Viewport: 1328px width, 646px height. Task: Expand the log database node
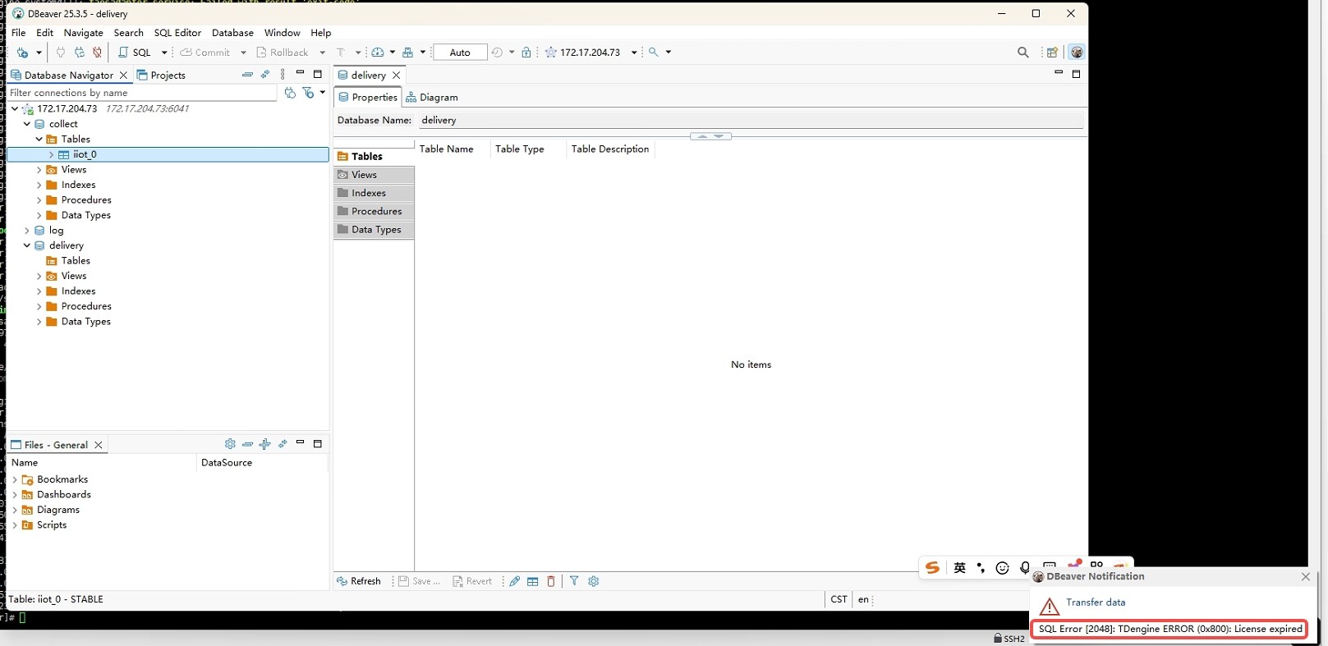[27, 231]
